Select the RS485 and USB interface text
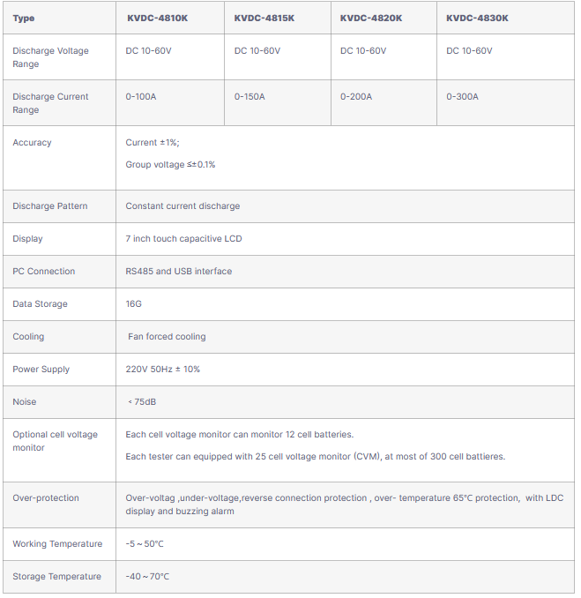 point(179,271)
